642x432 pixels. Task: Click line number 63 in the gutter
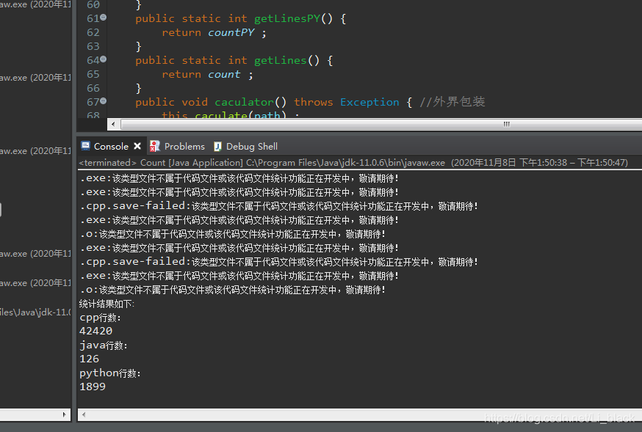click(x=93, y=46)
